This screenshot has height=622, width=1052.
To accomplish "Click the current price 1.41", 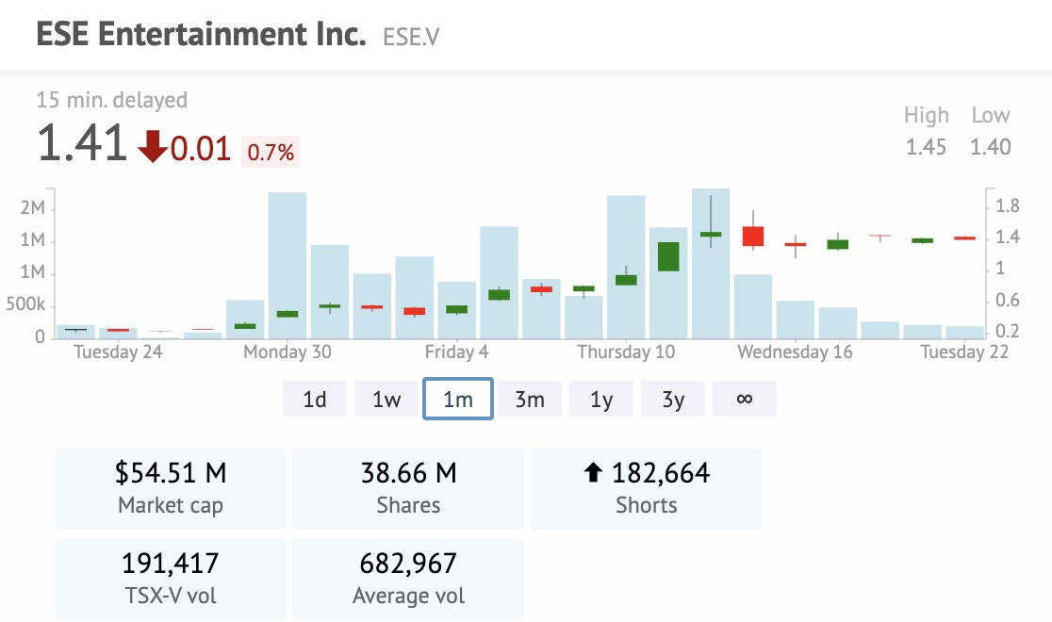I will pos(81,143).
